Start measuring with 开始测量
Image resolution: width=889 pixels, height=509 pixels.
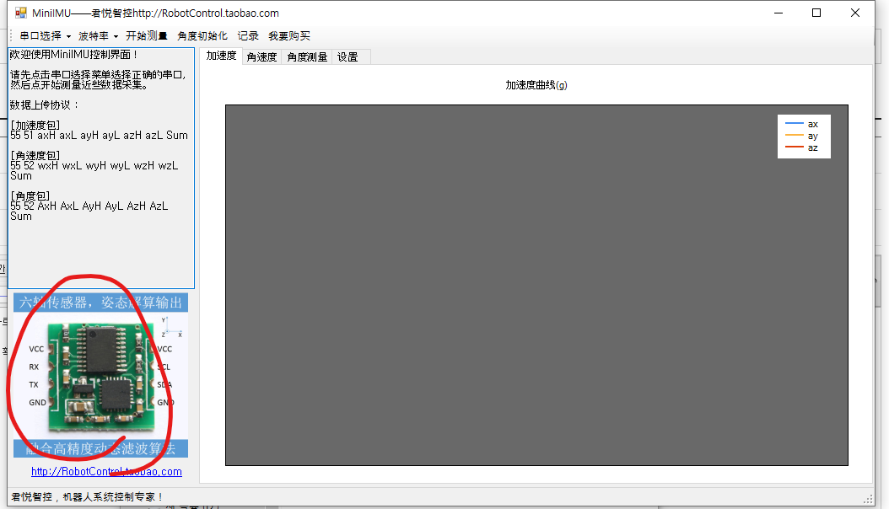(147, 36)
